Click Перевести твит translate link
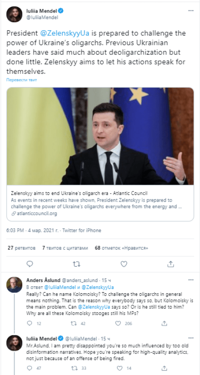Image resolution: width=200 pixels, height=375 pixels. point(21,80)
